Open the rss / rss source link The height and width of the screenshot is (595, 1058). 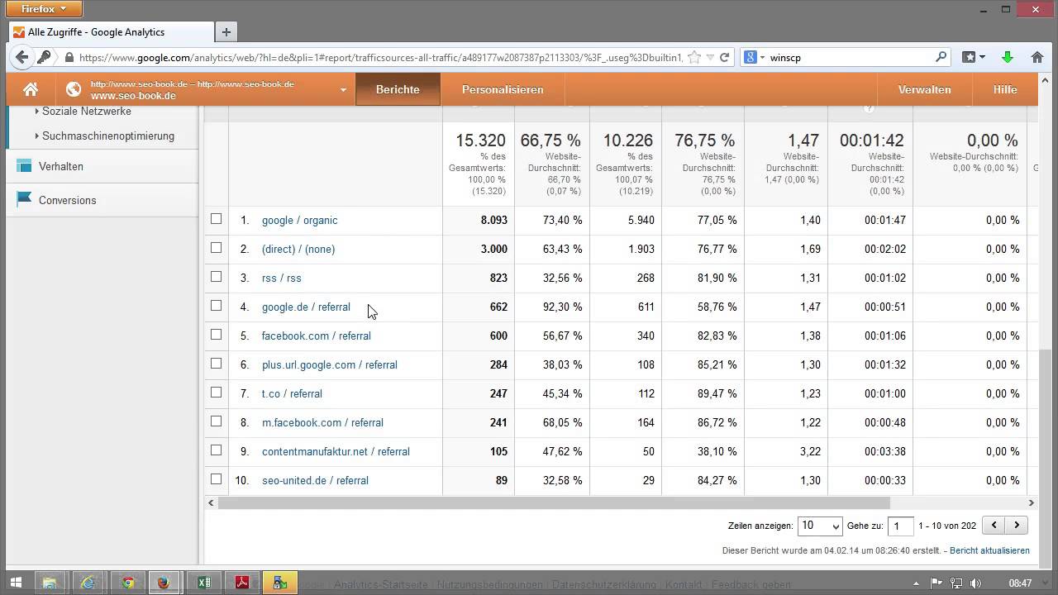(281, 278)
